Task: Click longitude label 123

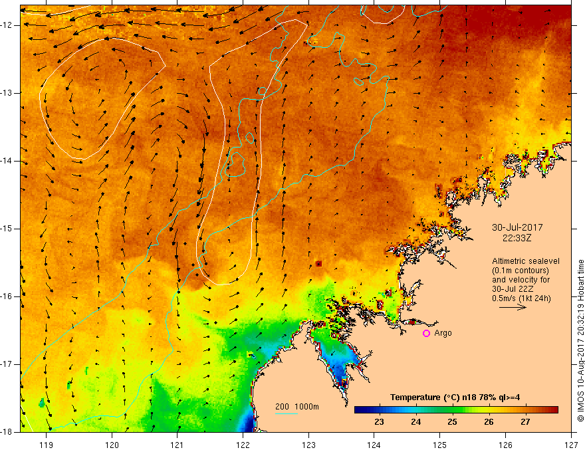Action: pos(308,445)
